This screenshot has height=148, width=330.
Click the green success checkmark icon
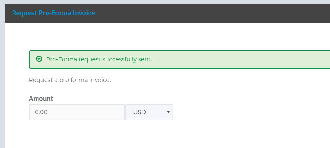[39, 59]
